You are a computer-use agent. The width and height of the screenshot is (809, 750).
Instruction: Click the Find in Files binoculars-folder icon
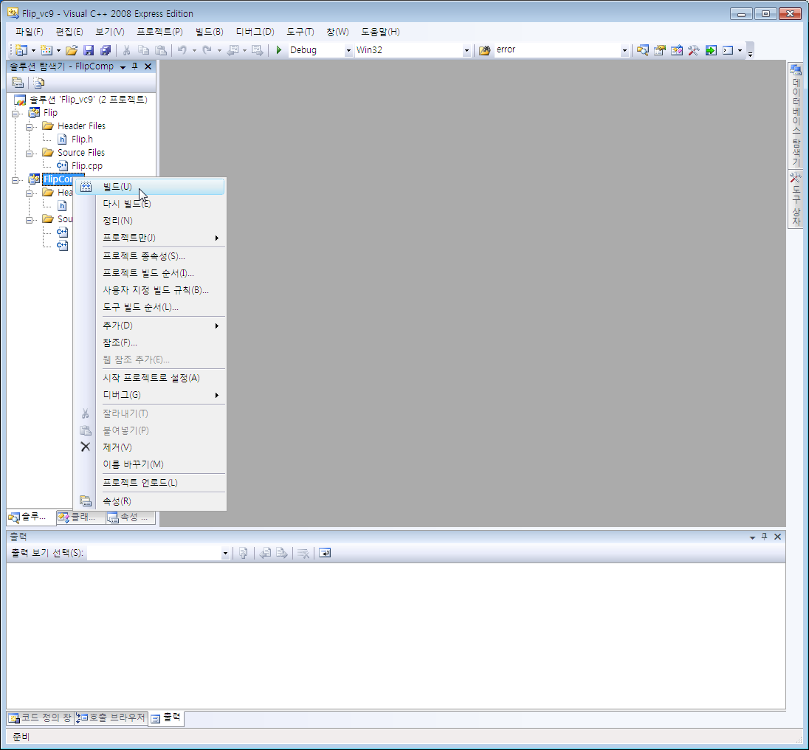click(x=484, y=50)
